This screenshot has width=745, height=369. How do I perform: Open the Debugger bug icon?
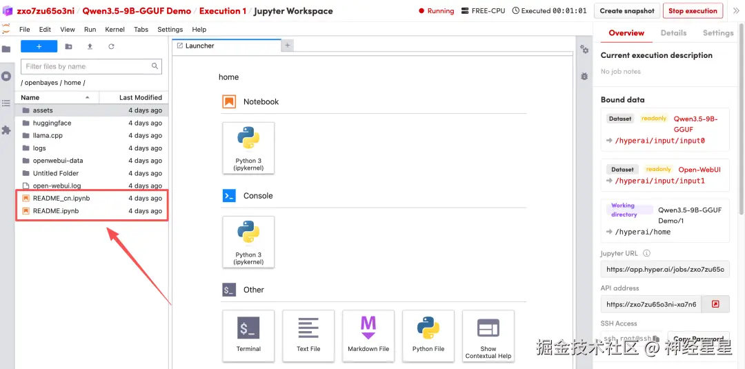(584, 76)
